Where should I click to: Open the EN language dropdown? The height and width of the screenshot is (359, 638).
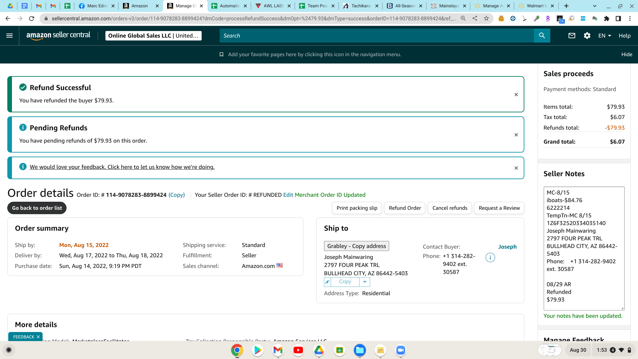604,36
